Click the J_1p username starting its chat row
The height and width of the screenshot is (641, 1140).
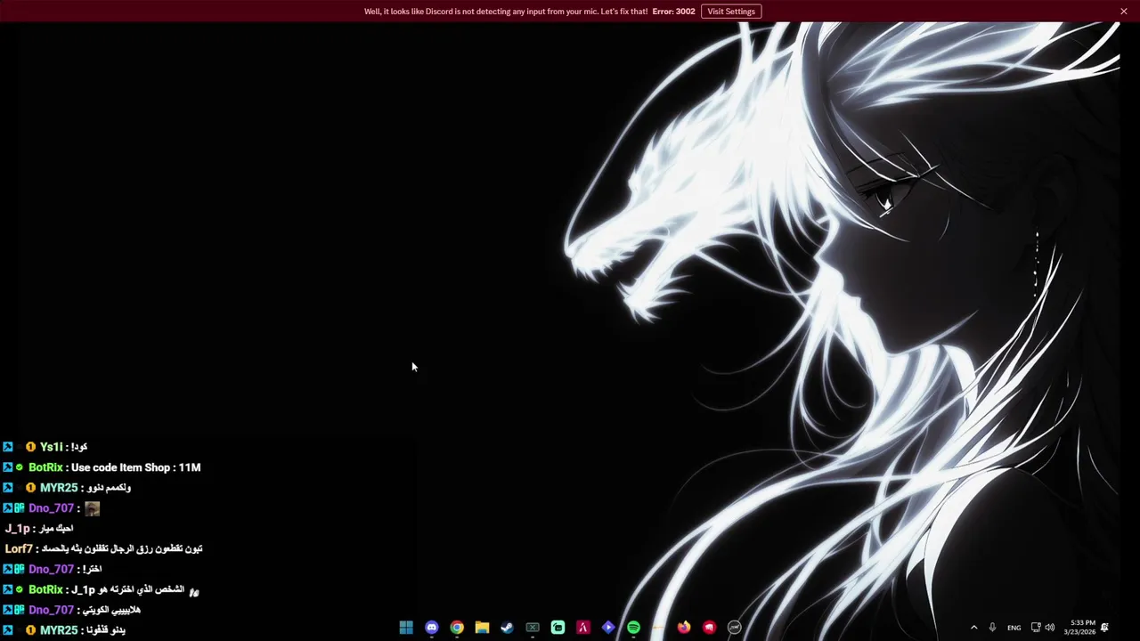(x=18, y=529)
